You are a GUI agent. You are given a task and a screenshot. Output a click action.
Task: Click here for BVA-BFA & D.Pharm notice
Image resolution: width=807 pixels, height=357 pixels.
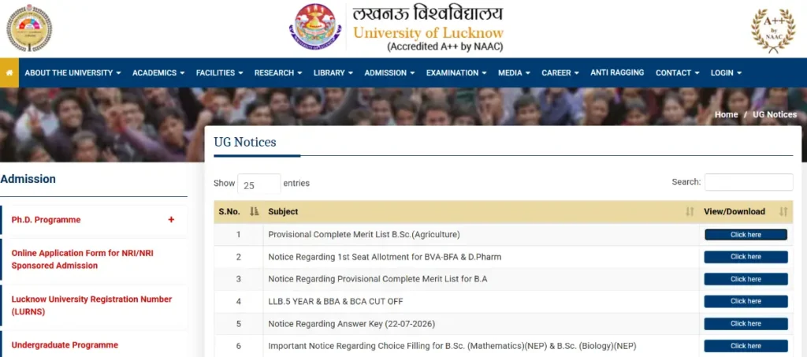(746, 257)
